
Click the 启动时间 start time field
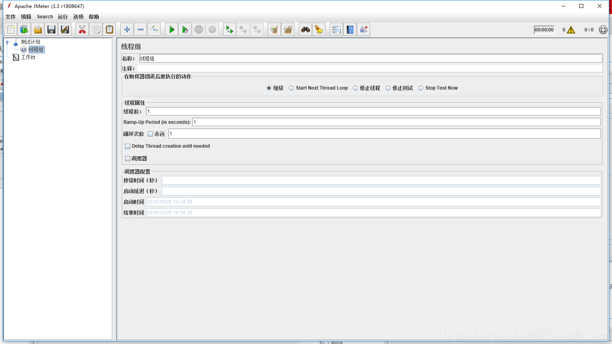pyautogui.click(x=373, y=202)
